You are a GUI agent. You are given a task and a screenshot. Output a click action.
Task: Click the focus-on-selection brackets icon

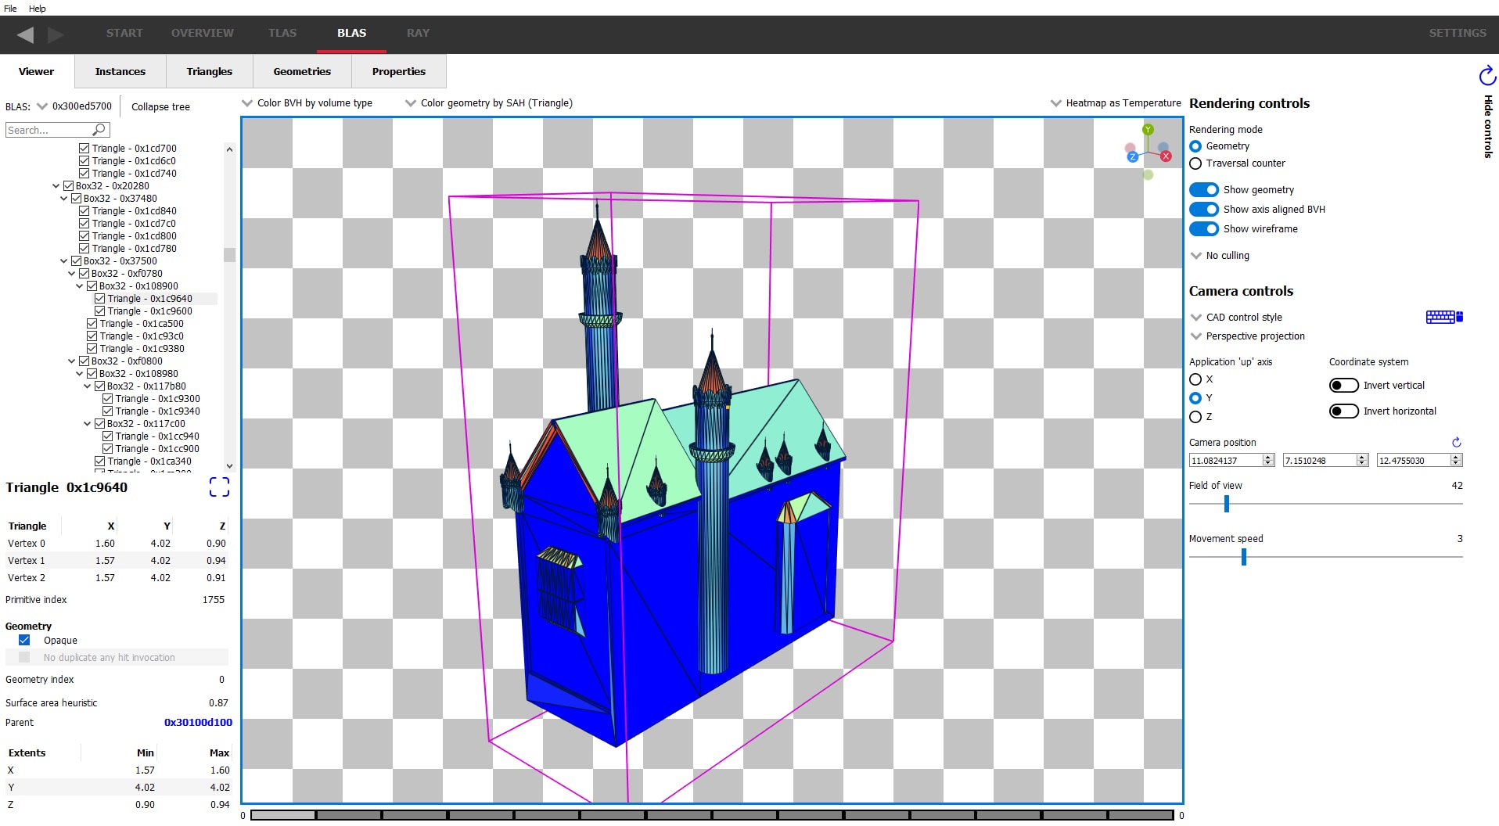click(219, 487)
